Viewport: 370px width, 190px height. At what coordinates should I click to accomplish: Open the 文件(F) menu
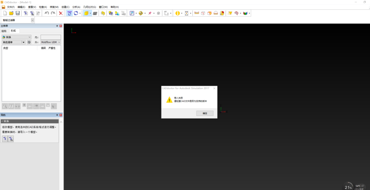click(x=11, y=7)
